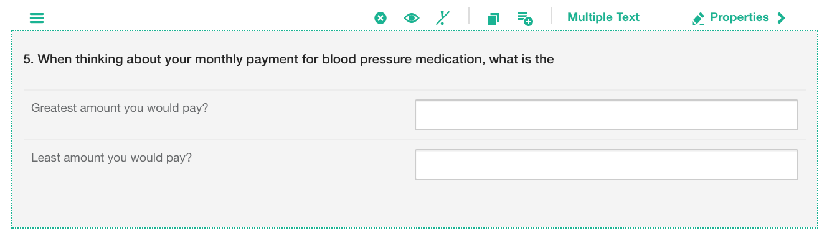Open the Multiple Text question type selector
Screen dimensions: 832x246
coord(603,17)
